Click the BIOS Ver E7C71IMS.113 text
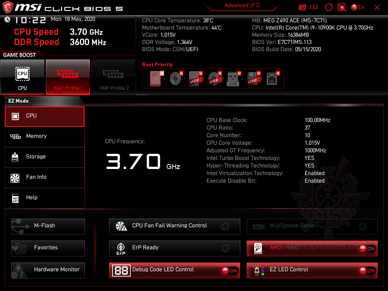 282,42
